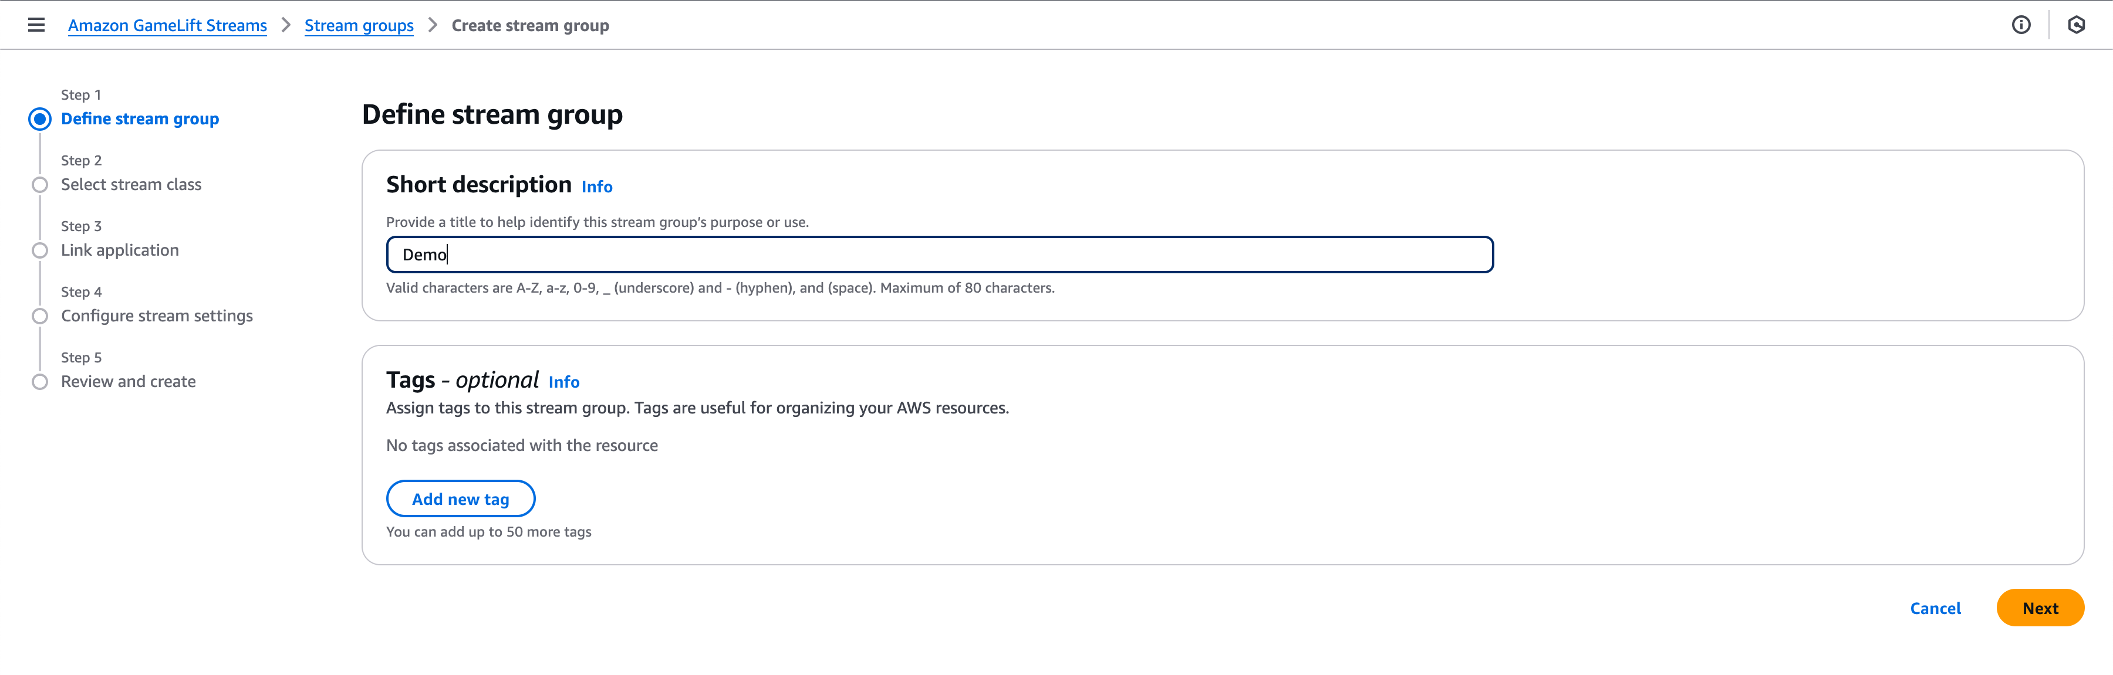
Task: Click the hexagon settings icon top right
Action: (2076, 25)
